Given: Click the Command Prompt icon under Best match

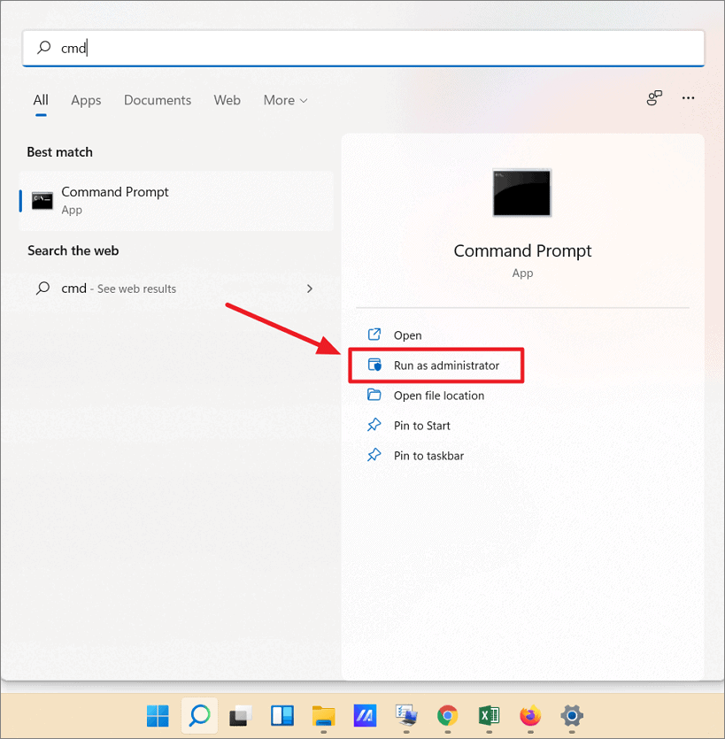Looking at the screenshot, I should pos(42,199).
